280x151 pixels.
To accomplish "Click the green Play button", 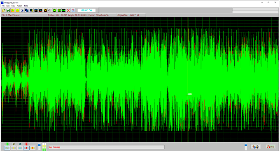I will [x=7, y=148].
